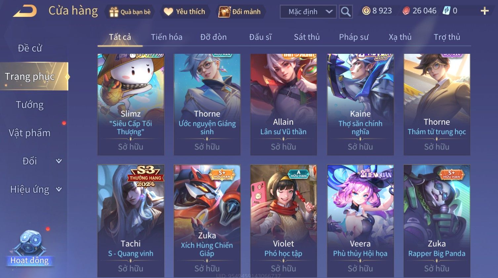Viewport: 498px width, 278px height.
Task: Go back using the return arrow icon
Action: [x=25, y=11]
